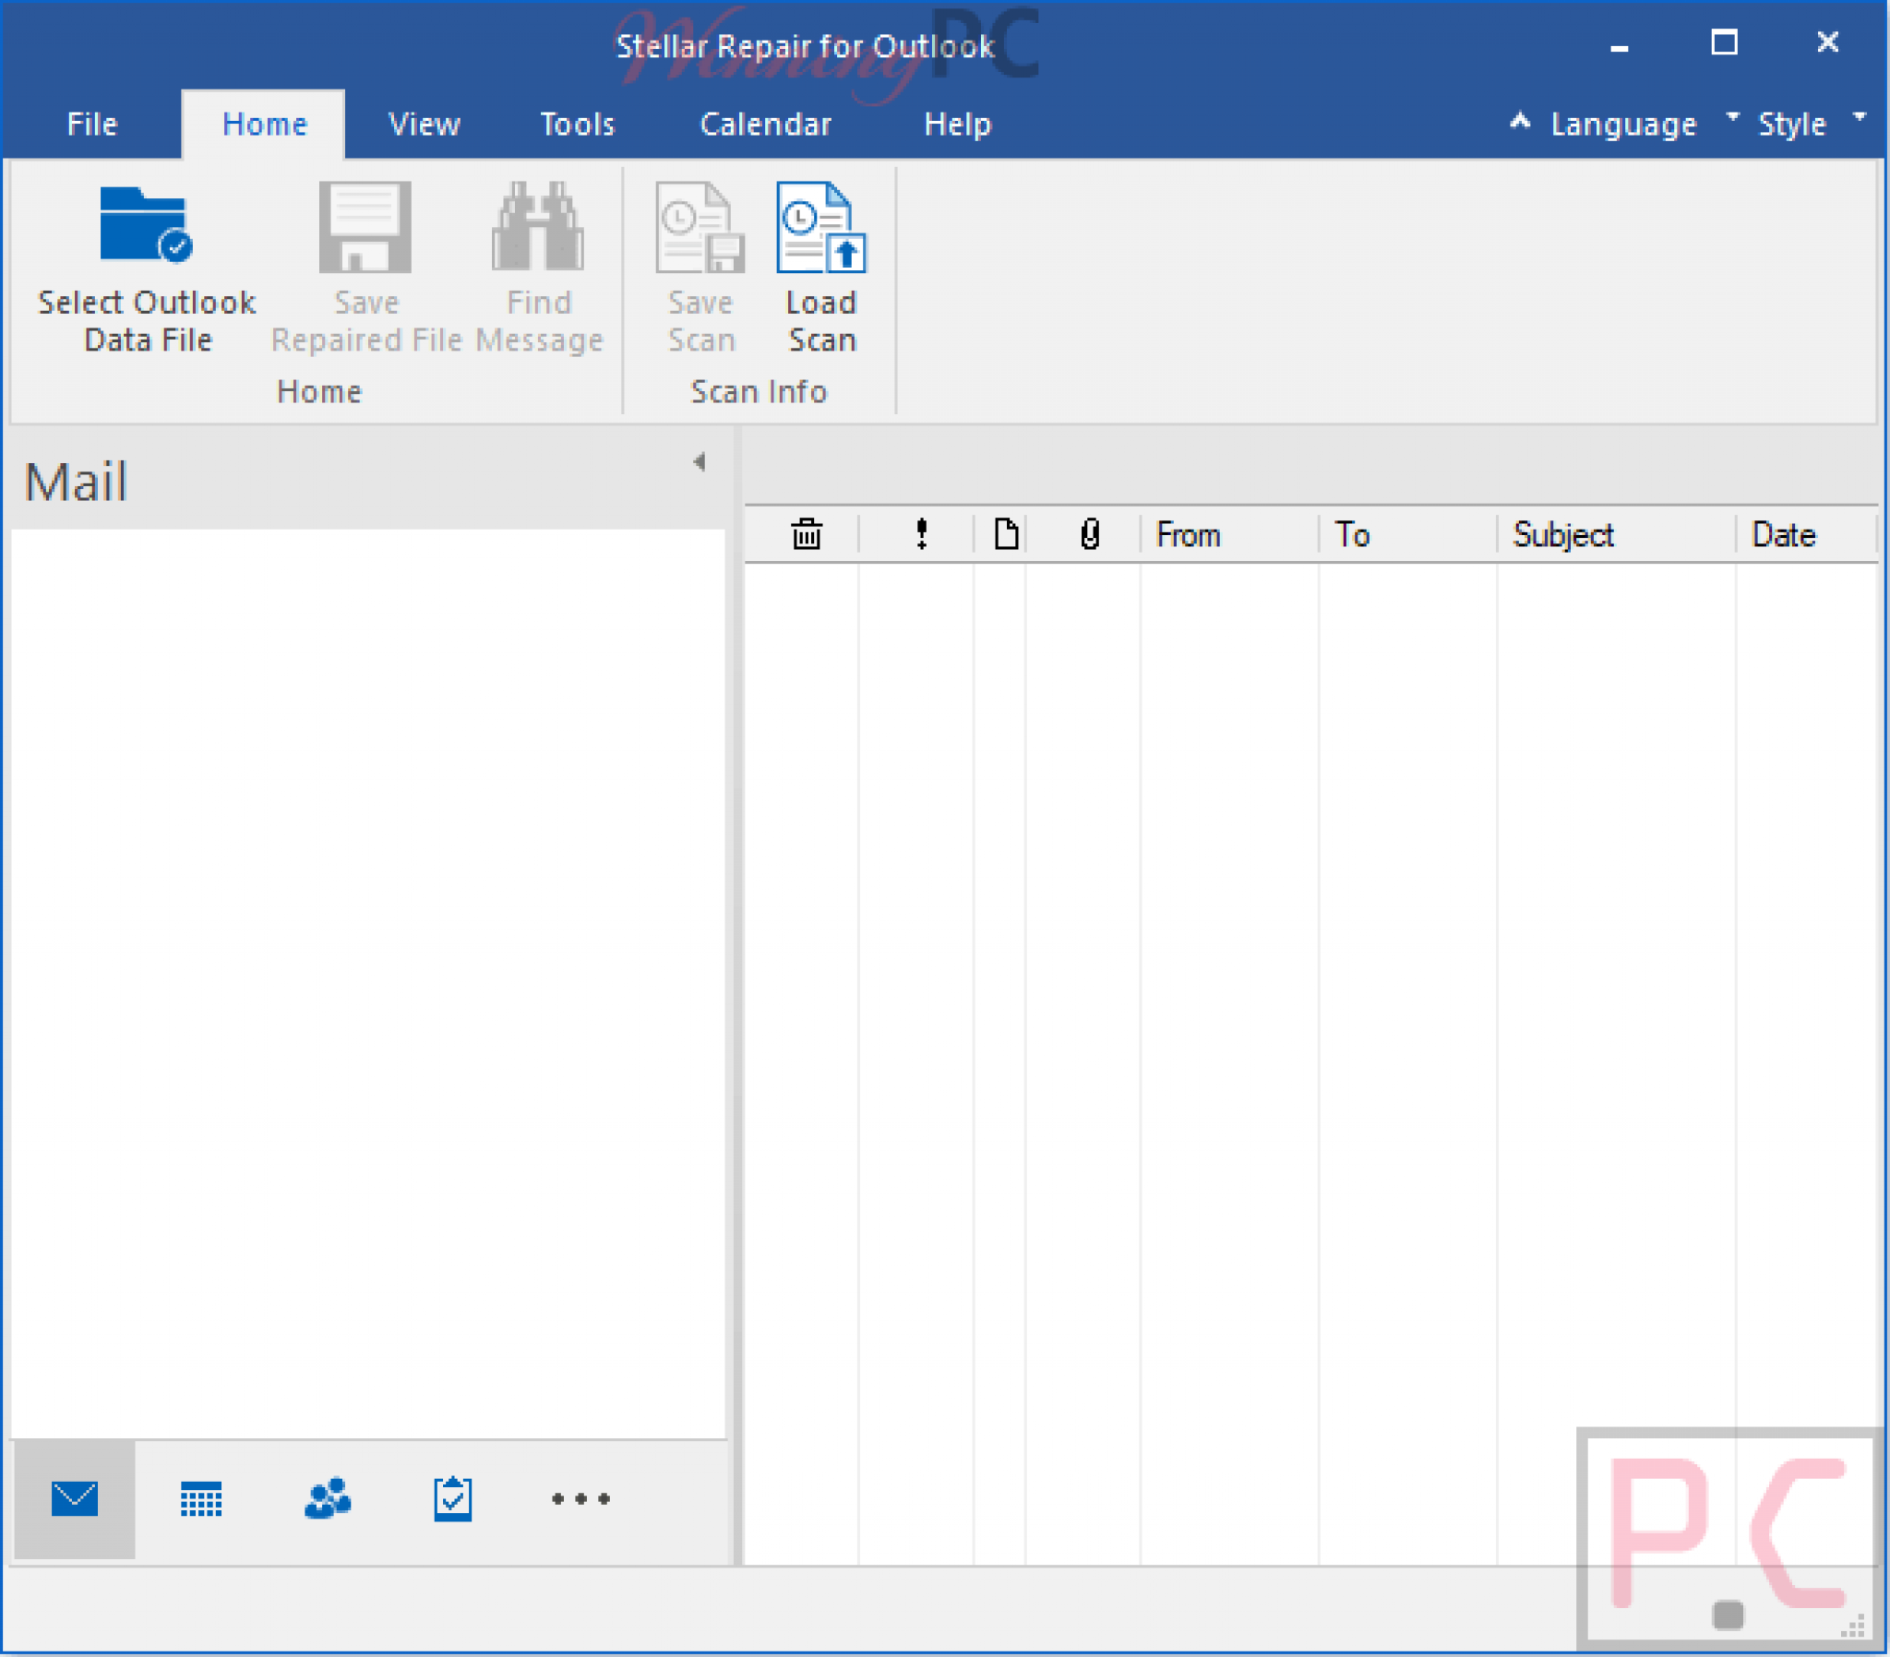Sort messages by Date column
The image size is (1890, 1657).
(1807, 534)
